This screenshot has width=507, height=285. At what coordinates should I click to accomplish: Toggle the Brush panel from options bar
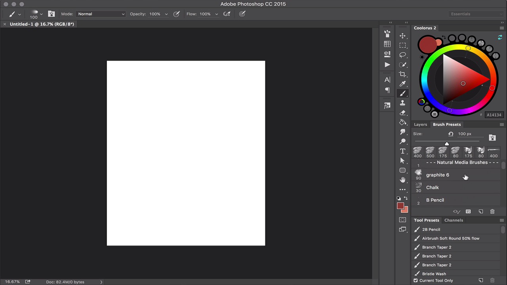tap(51, 14)
